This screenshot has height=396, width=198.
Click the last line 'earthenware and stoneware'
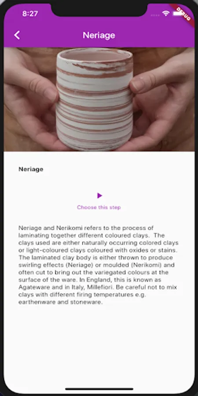(61, 302)
